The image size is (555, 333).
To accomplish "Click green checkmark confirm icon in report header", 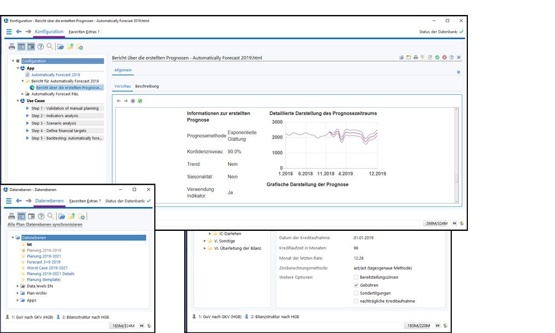I will (x=437, y=57).
